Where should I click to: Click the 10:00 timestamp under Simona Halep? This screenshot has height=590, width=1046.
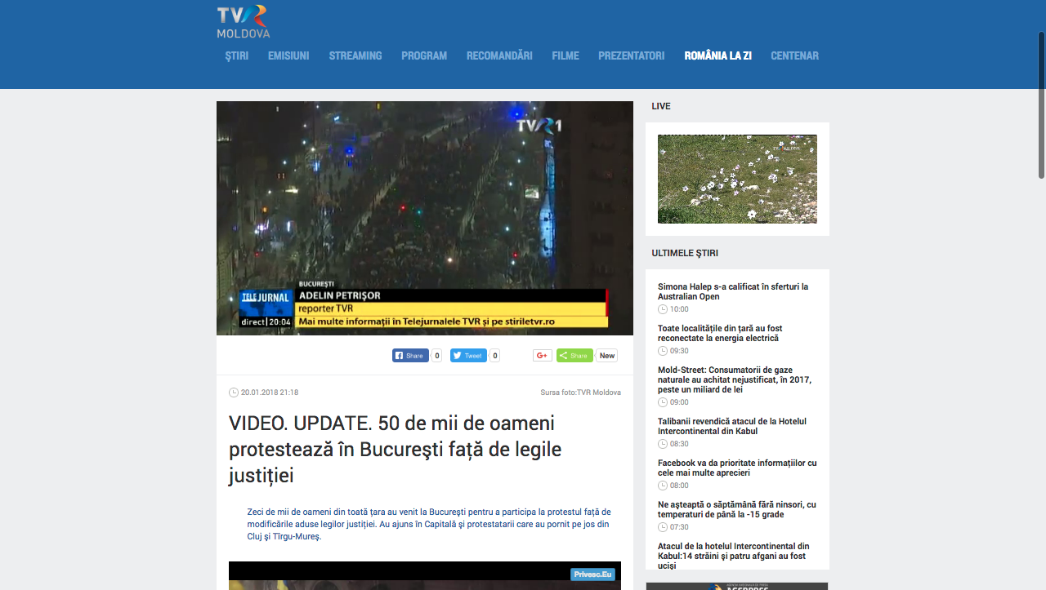click(x=679, y=309)
